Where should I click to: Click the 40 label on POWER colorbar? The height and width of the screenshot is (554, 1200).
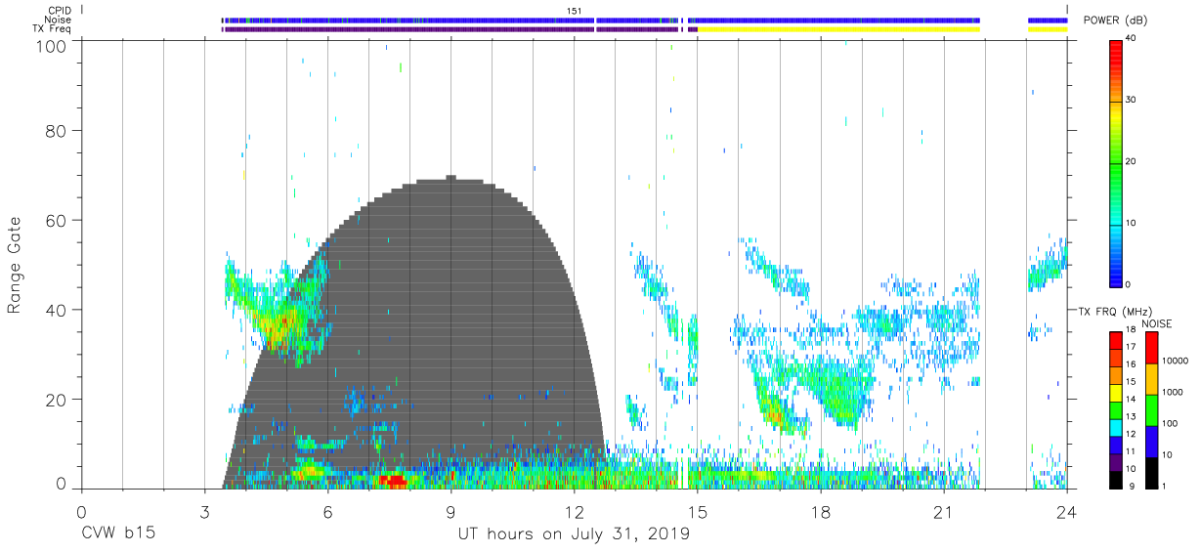(1132, 38)
